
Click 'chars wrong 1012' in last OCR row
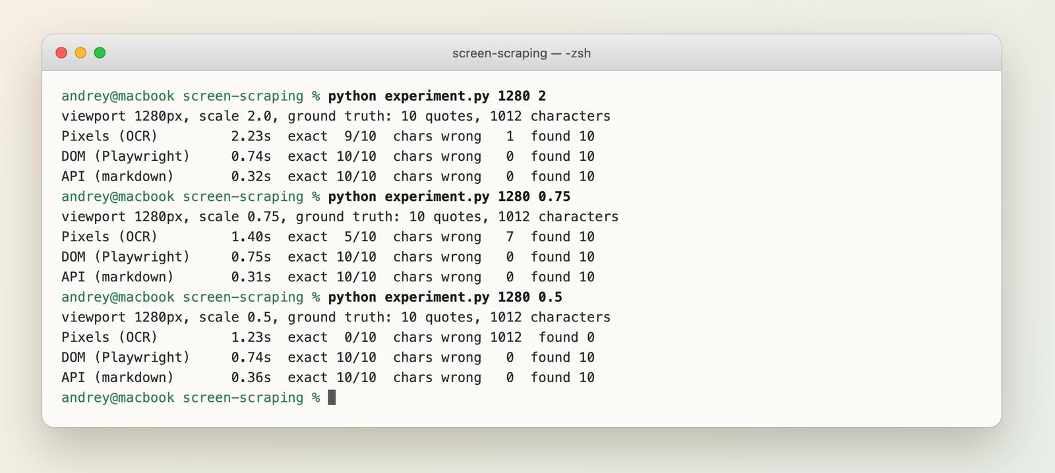(458, 337)
